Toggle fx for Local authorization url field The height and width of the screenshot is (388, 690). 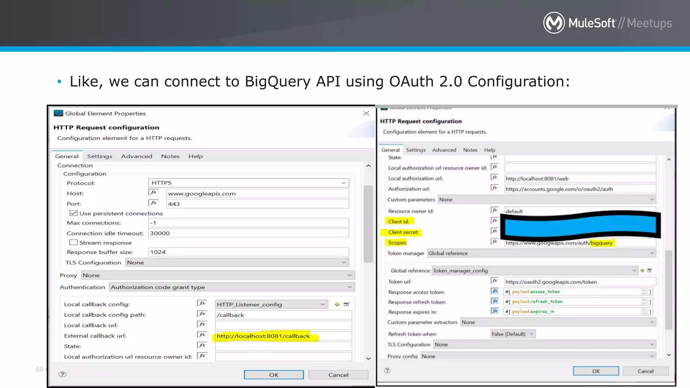(x=495, y=177)
